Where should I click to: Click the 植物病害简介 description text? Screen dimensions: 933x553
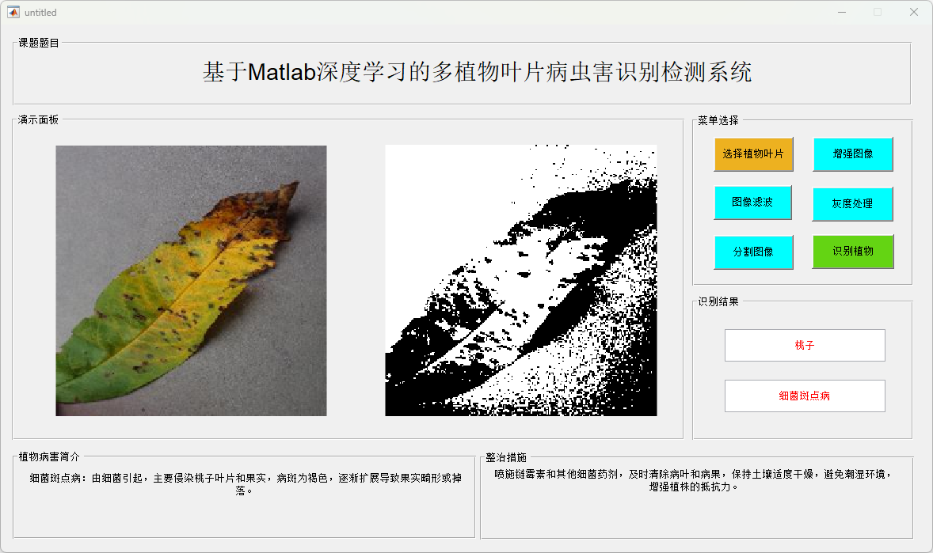point(246,484)
